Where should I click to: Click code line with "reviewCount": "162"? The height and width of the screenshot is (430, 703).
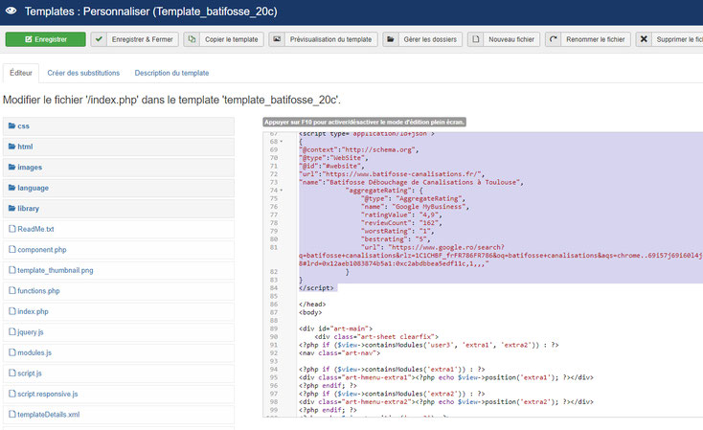(x=401, y=223)
